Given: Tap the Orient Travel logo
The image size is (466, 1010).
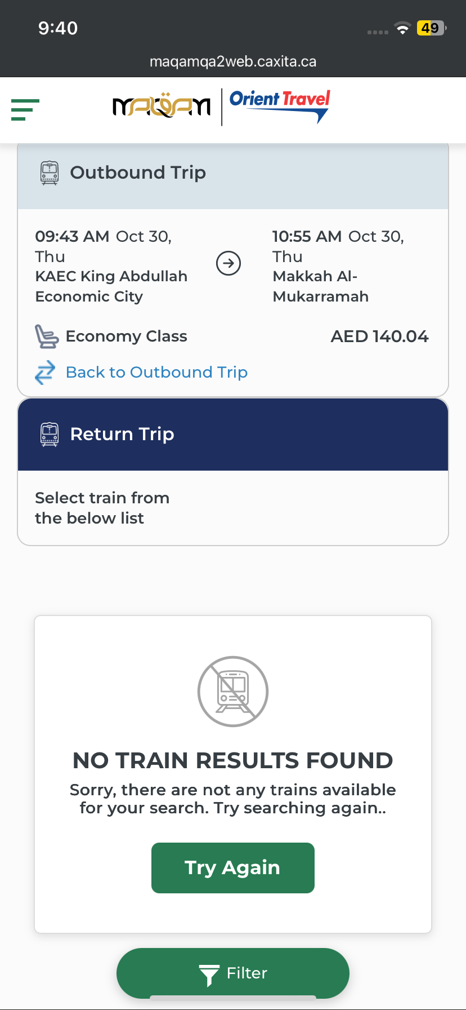Looking at the screenshot, I should pos(280,105).
